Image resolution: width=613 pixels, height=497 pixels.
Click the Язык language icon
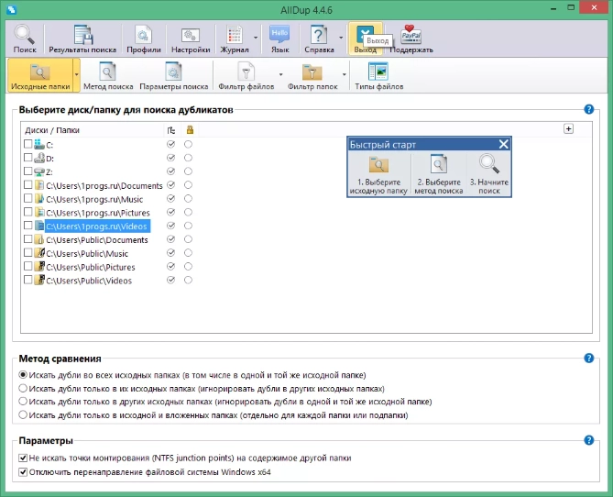click(x=279, y=39)
